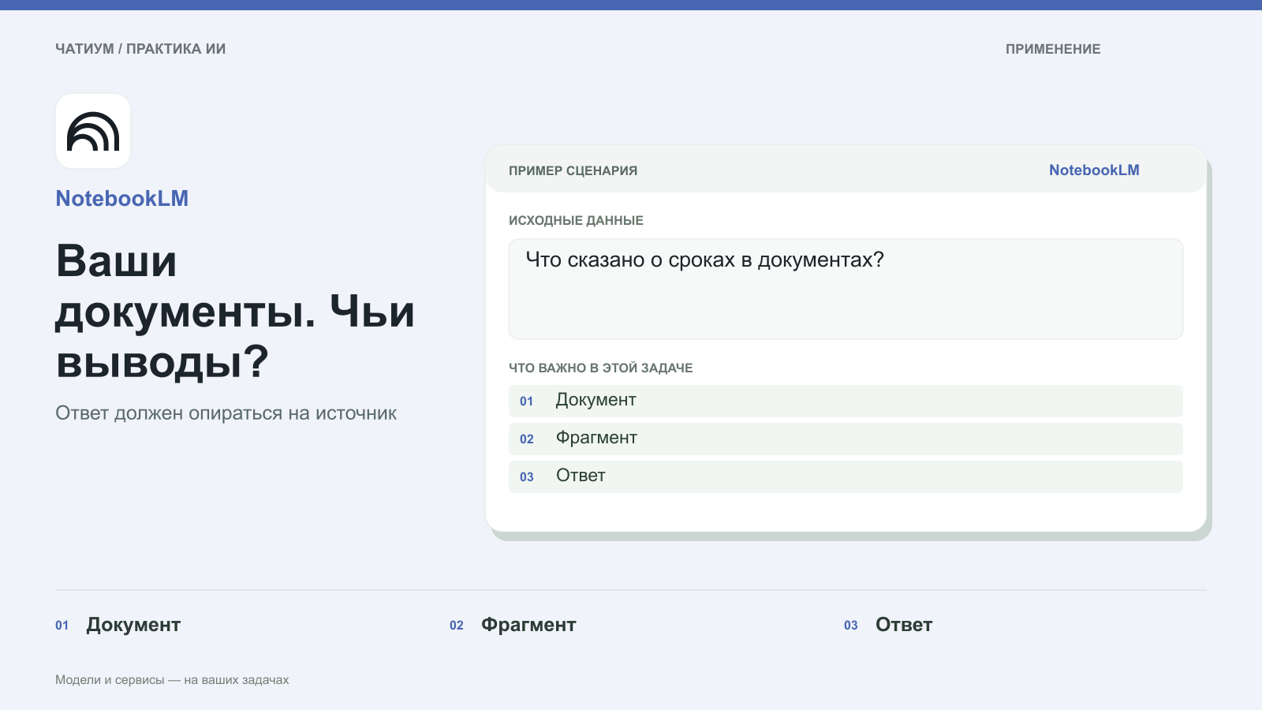Select row 02 Фрагмент in the card

click(x=846, y=439)
